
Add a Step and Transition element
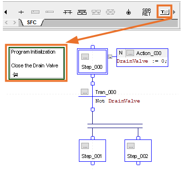click(21, 12)
